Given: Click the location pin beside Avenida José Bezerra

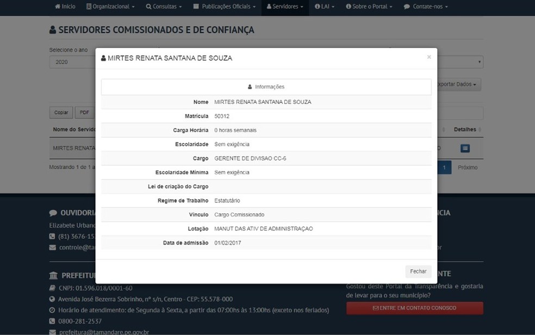Looking at the screenshot, I should pos(52,299).
